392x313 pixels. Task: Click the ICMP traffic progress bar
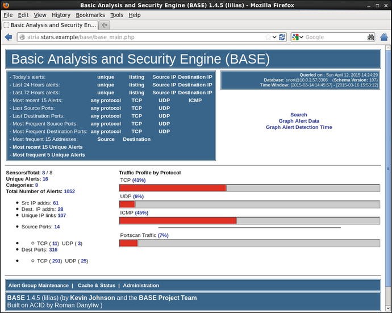click(x=249, y=220)
